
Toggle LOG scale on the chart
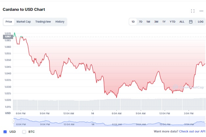pos(201,22)
